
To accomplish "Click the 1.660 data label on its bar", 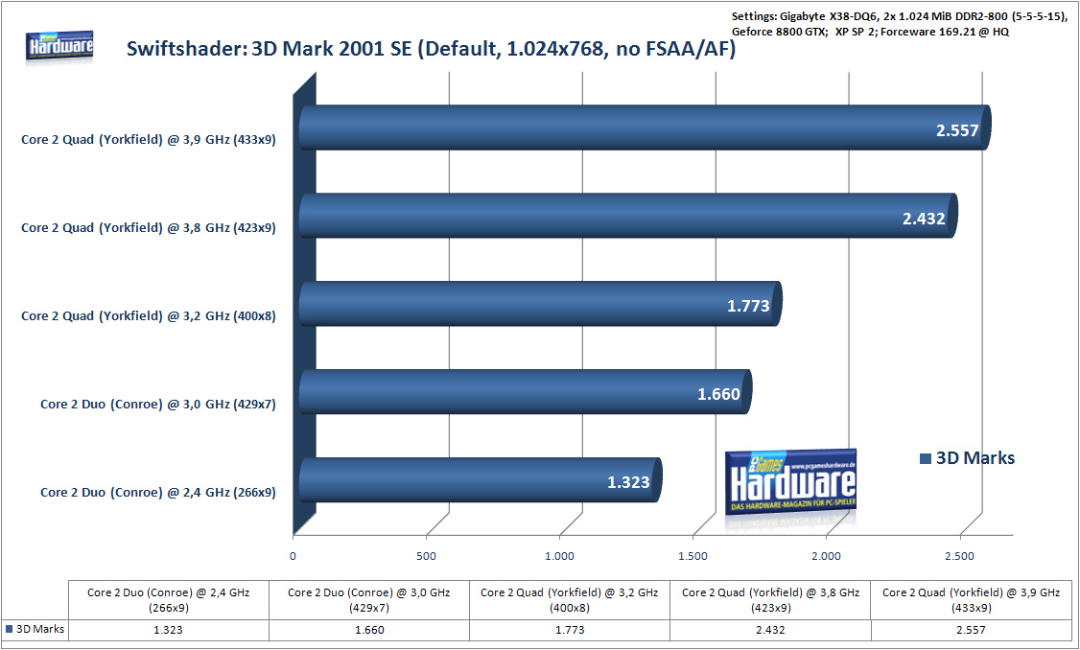I will (x=718, y=394).
